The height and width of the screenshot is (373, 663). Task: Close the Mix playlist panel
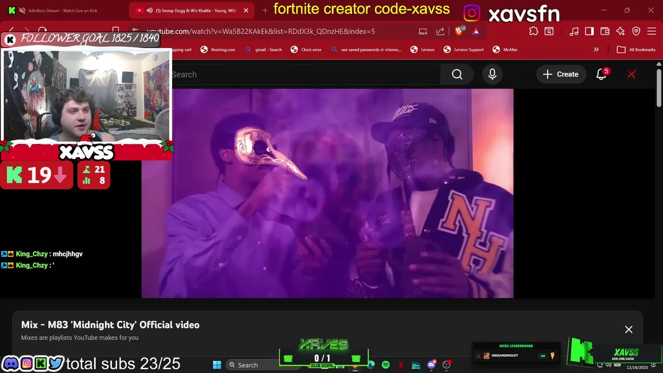(x=629, y=329)
